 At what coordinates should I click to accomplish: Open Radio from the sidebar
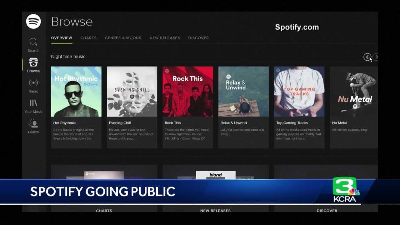33,86
